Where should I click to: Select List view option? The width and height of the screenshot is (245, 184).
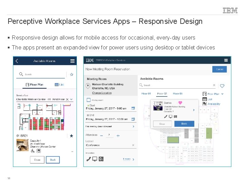(x=207, y=99)
